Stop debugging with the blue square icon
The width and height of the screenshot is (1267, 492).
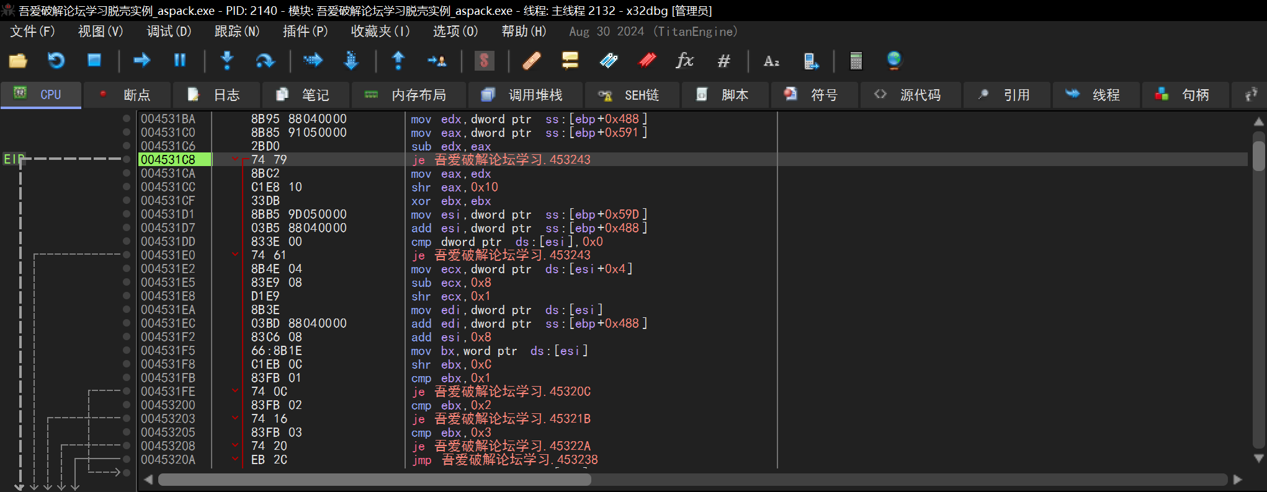pos(94,61)
